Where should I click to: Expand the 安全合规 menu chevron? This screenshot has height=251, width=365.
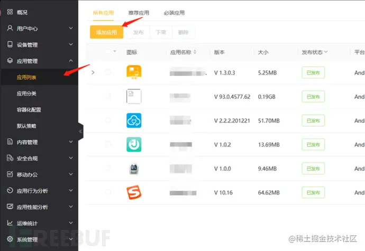[x=71, y=157]
